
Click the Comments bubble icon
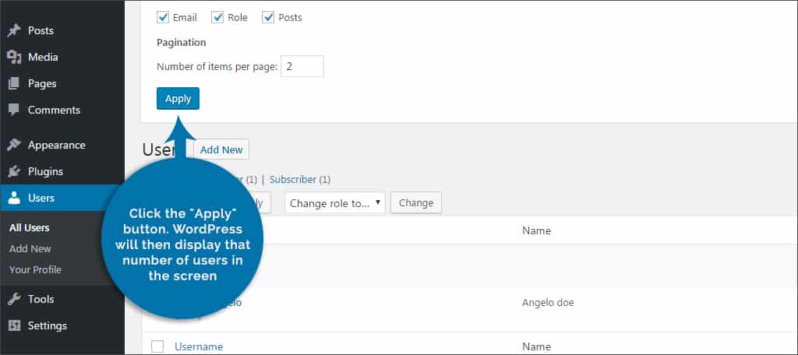pos(14,110)
